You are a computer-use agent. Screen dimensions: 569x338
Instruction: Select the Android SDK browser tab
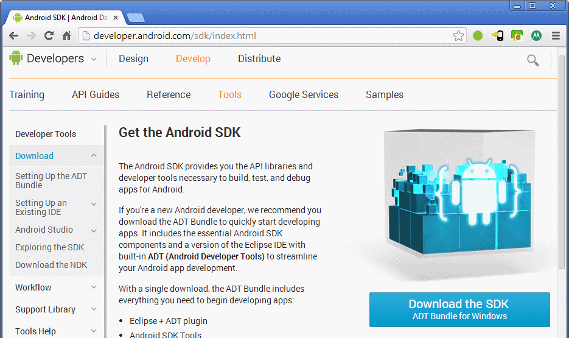(65, 18)
